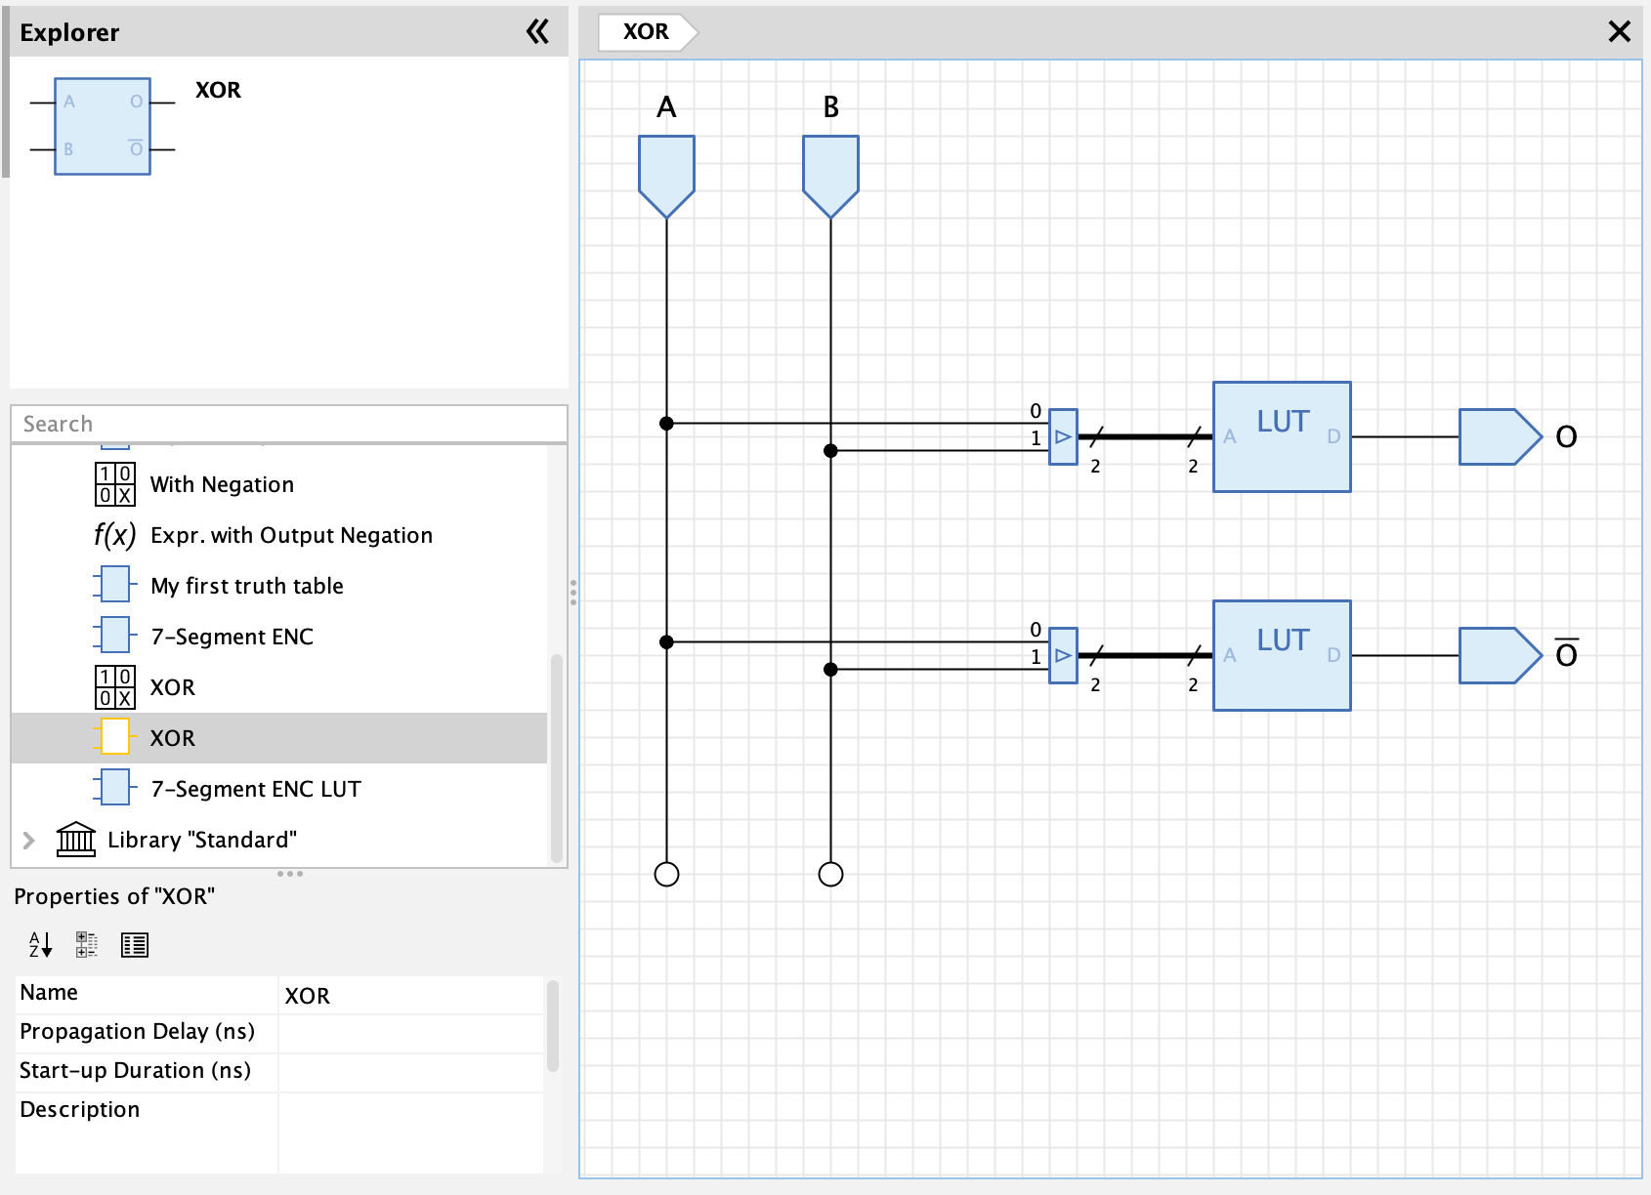The width and height of the screenshot is (1651, 1195).
Task: Select the XOR truth table item
Action: point(173,687)
